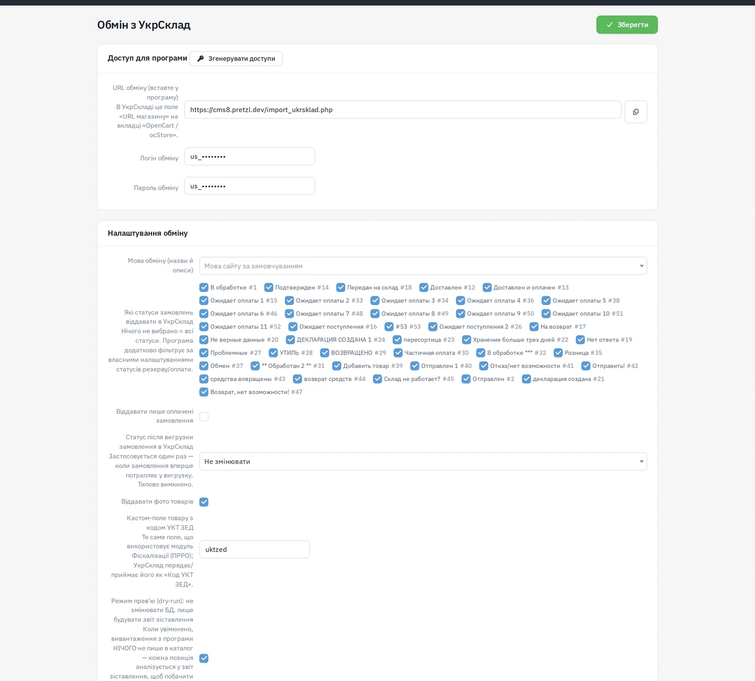Uncheck status УТИЛЬ #28
Image resolution: width=755 pixels, height=681 pixels.
(273, 353)
